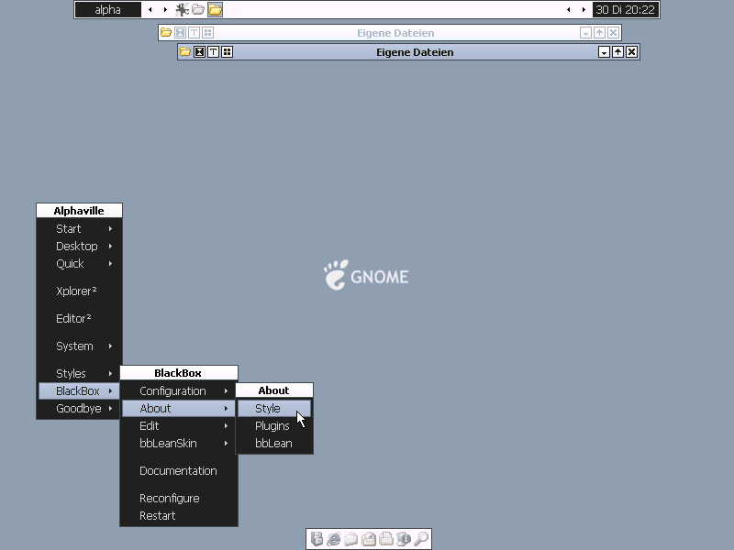Expand the Edit submenu arrow

point(226,426)
